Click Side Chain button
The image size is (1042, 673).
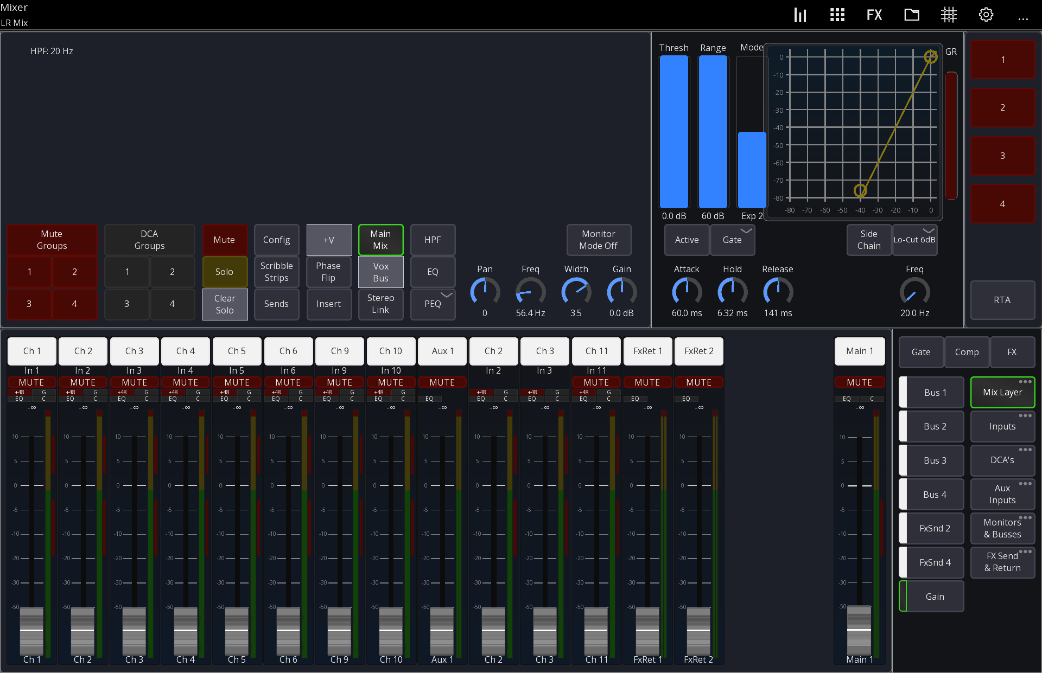click(869, 240)
